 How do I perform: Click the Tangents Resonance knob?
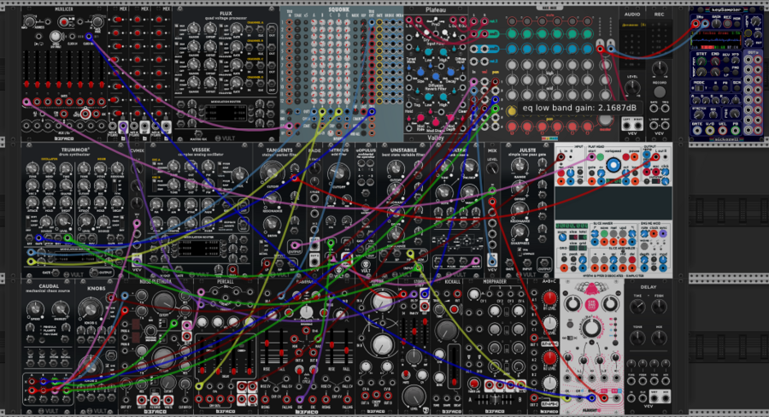click(272, 198)
